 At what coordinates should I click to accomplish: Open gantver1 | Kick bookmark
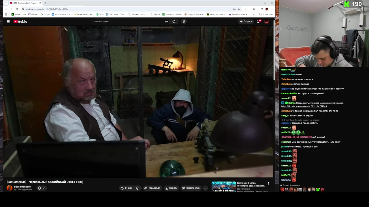coord(19,14)
